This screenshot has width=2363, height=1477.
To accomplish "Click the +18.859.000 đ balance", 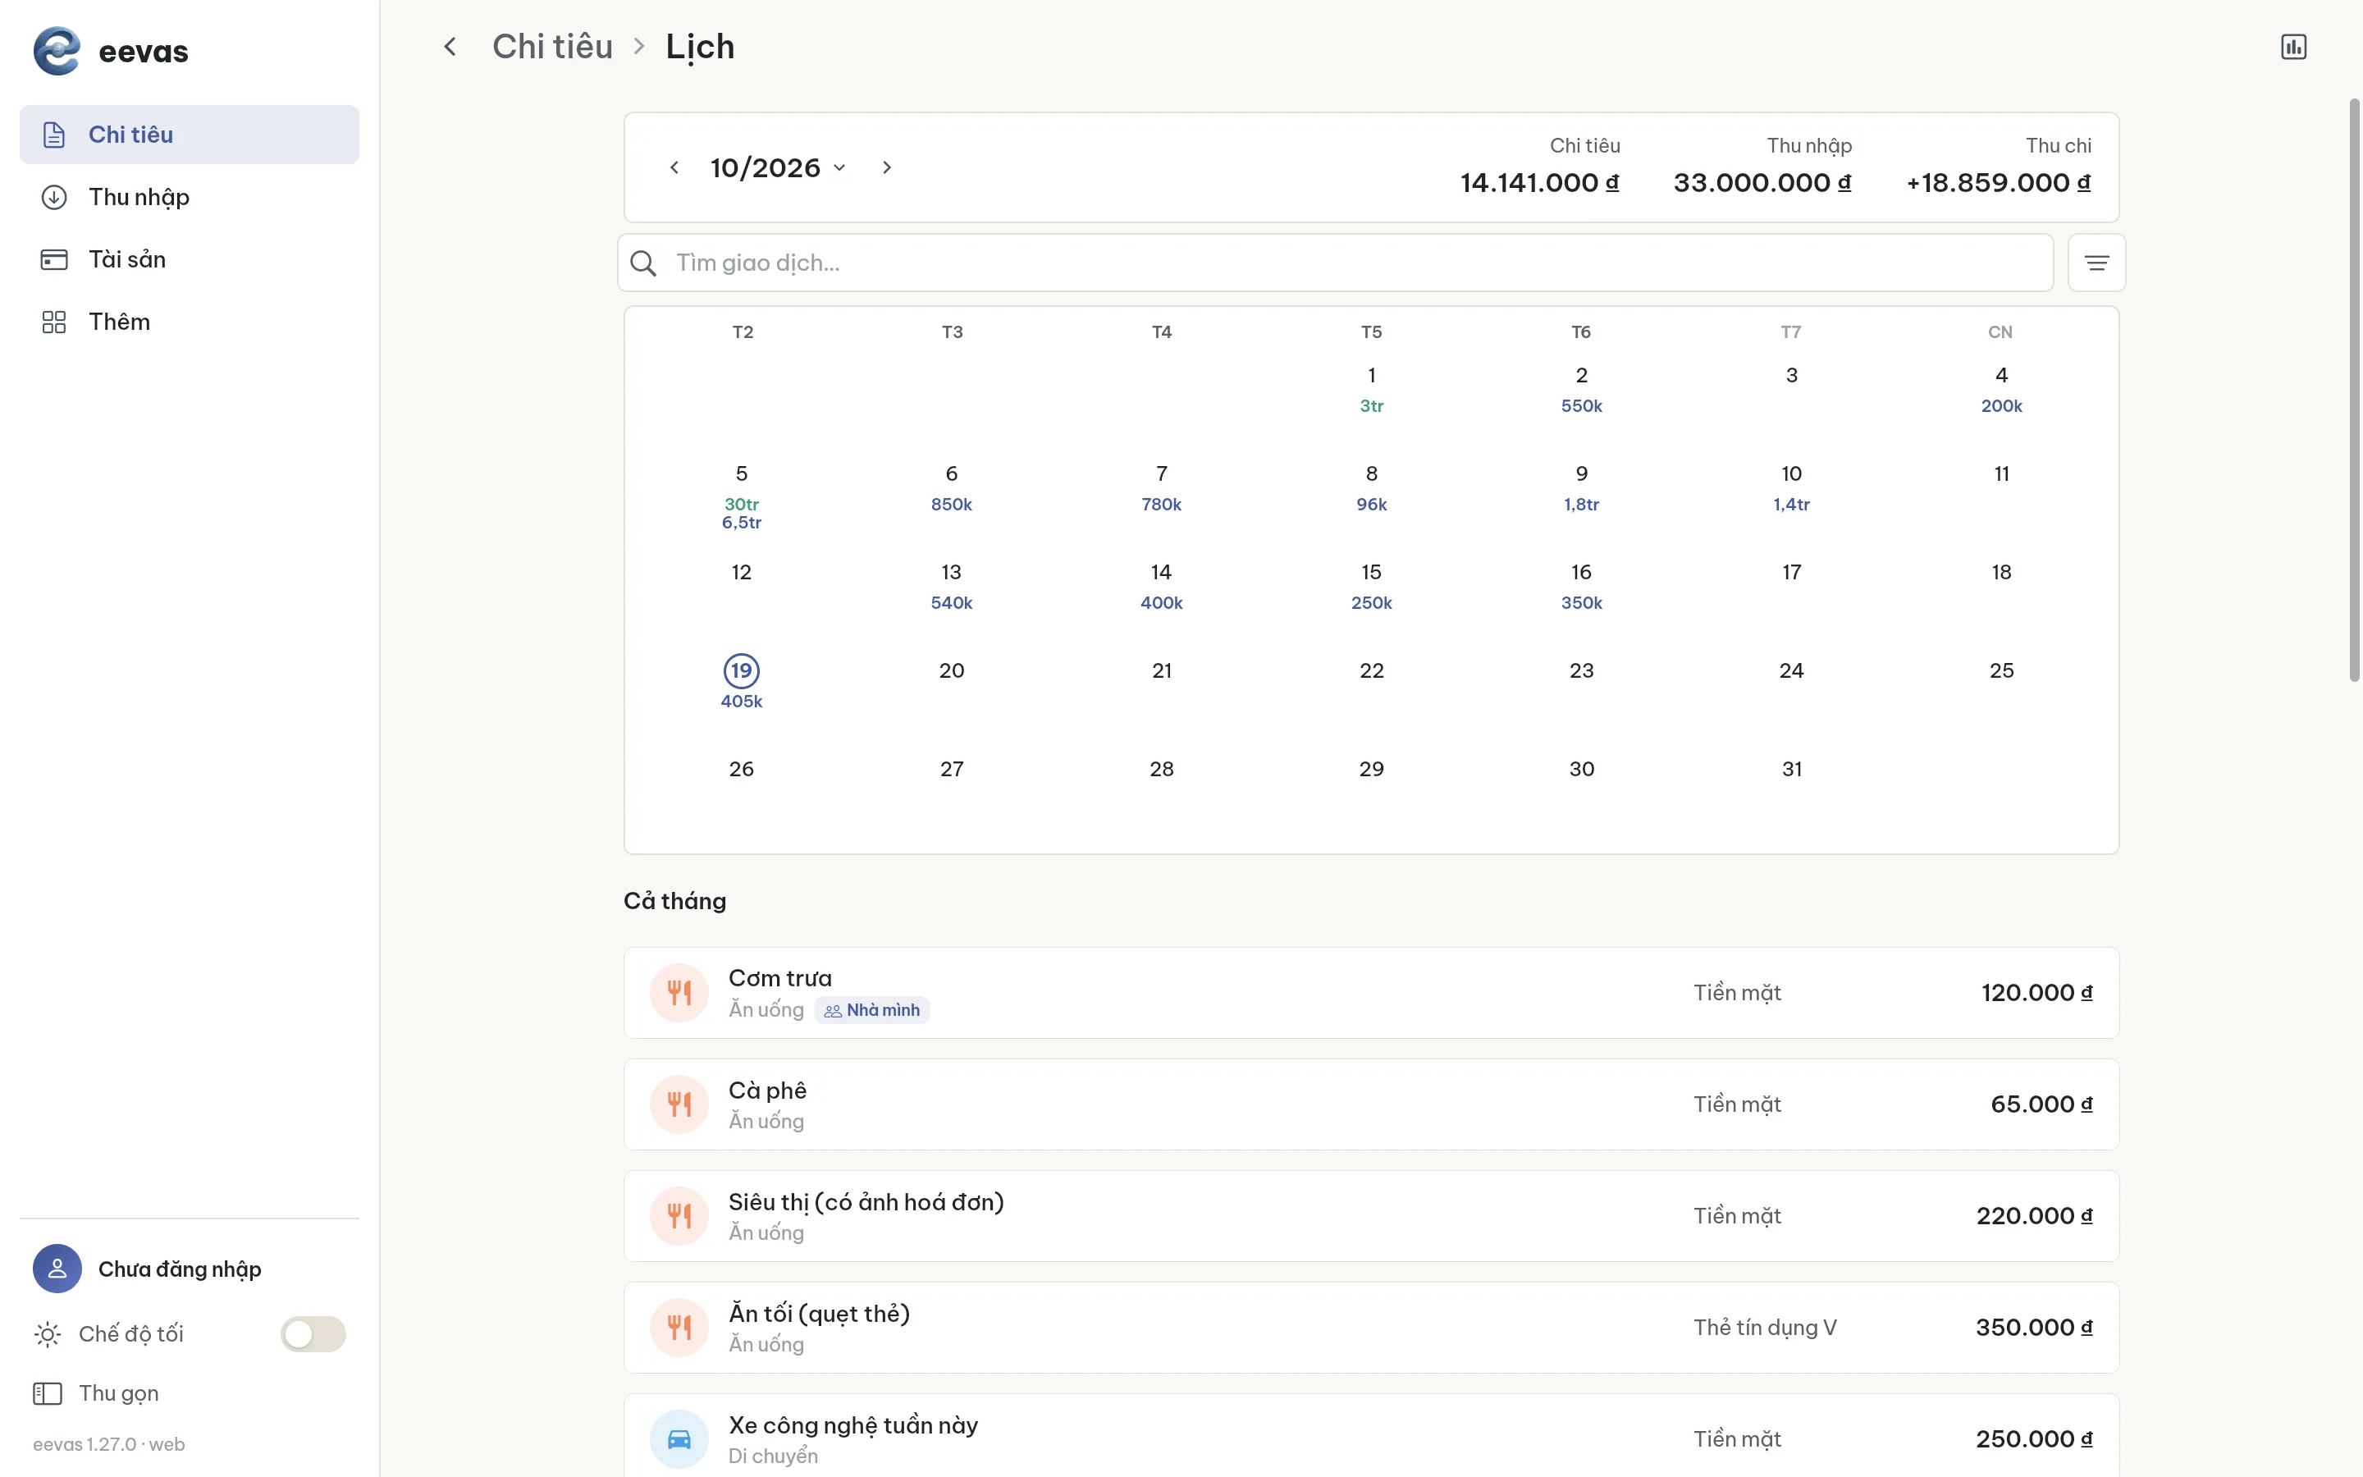I will click(x=1999, y=183).
